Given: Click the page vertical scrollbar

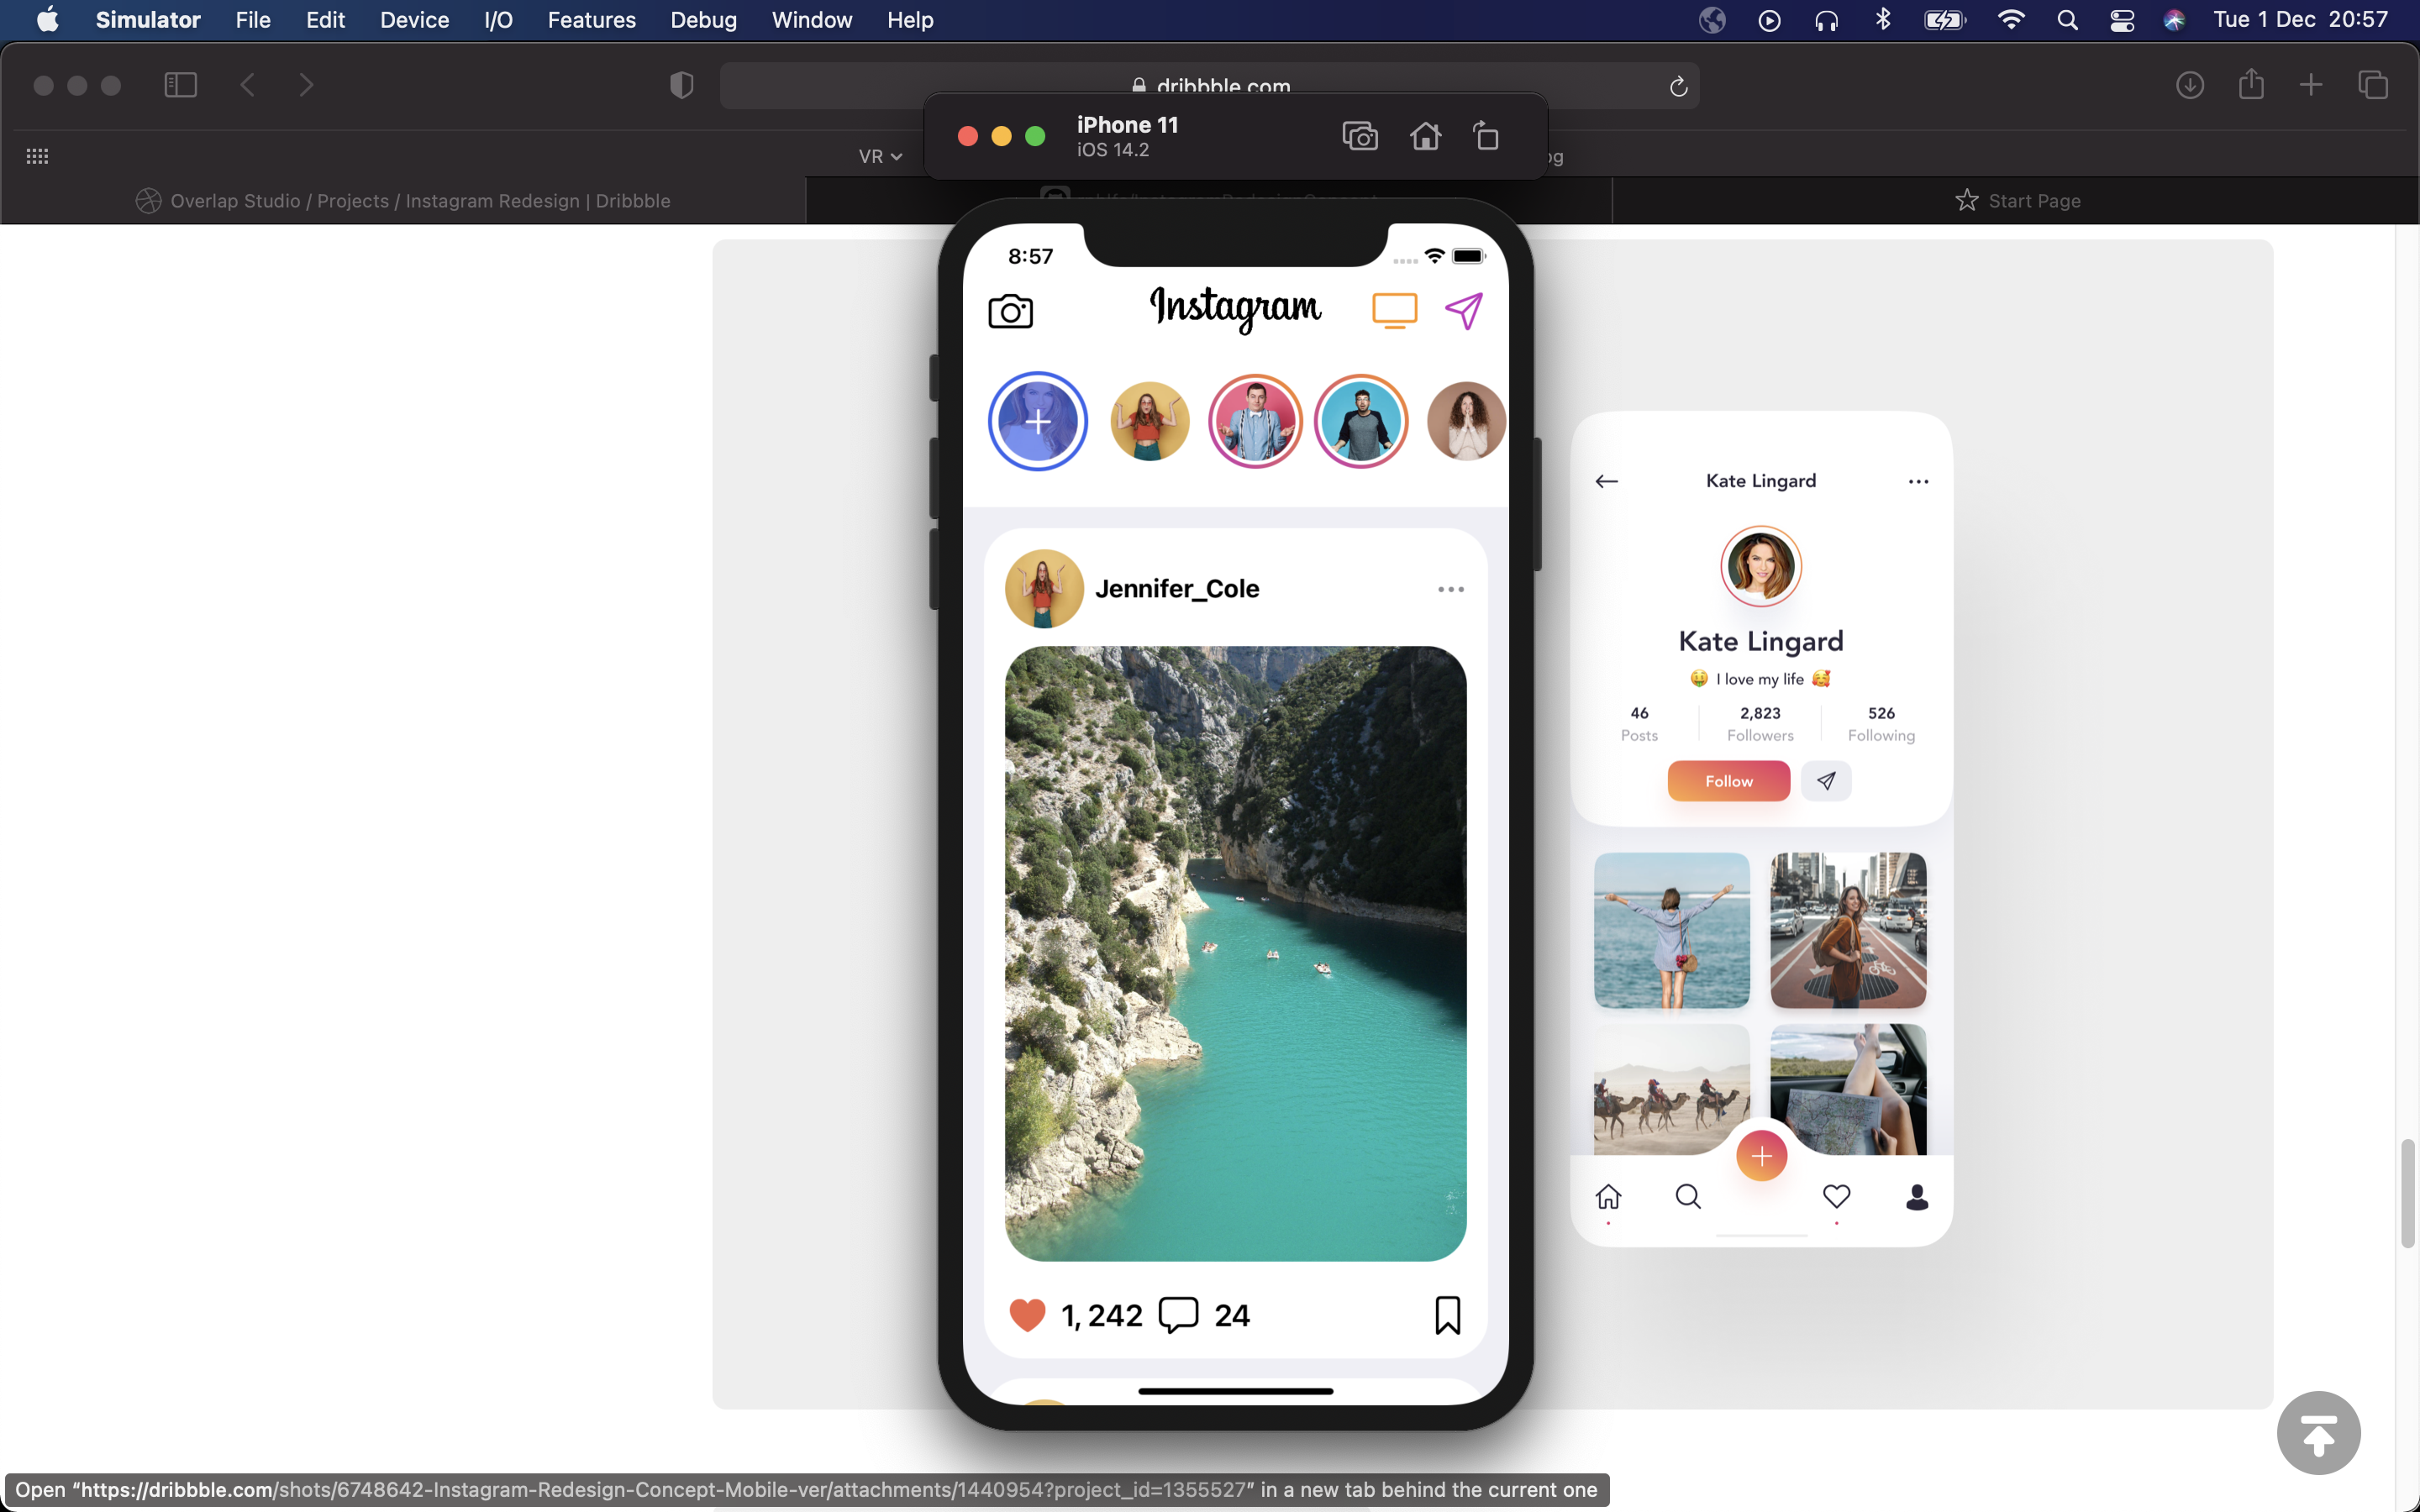Looking at the screenshot, I should point(2408,1193).
